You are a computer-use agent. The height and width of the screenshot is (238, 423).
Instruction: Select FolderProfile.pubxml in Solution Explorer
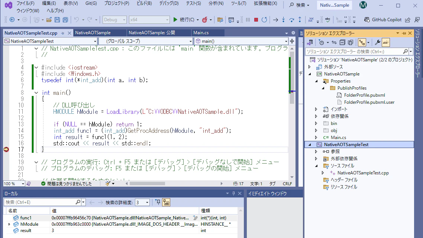tap(365, 95)
